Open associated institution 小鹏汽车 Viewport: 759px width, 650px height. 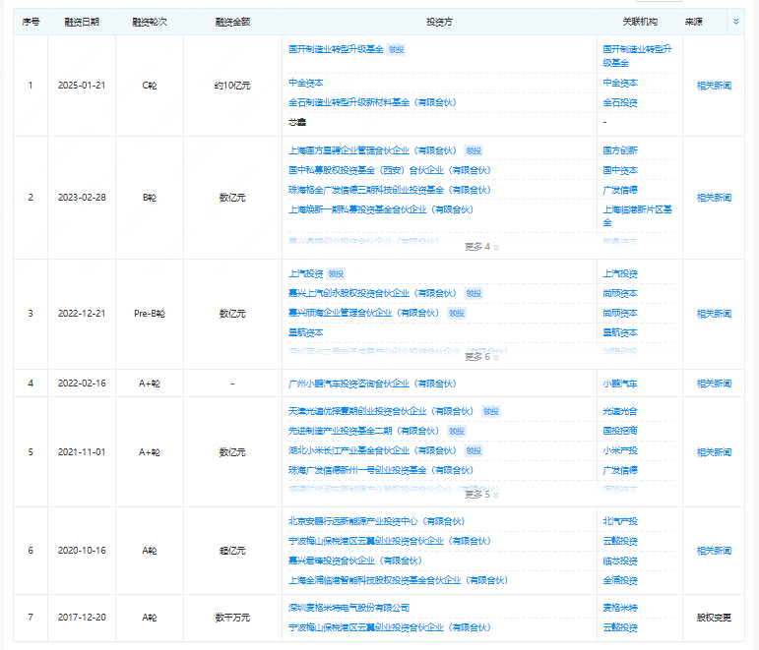click(620, 384)
